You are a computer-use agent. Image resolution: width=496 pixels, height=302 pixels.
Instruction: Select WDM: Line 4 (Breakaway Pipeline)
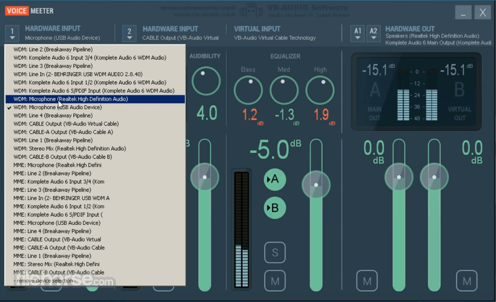click(x=95, y=115)
